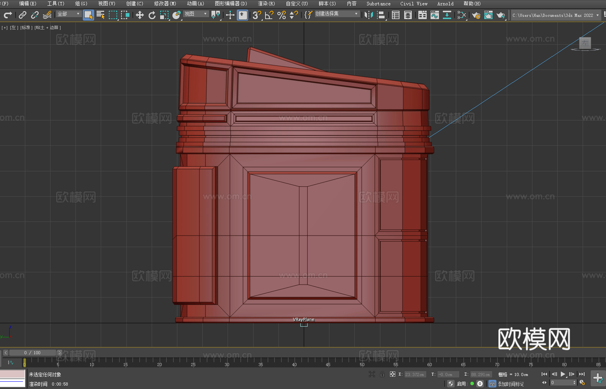Open the Render Setup dialog

(x=476, y=15)
